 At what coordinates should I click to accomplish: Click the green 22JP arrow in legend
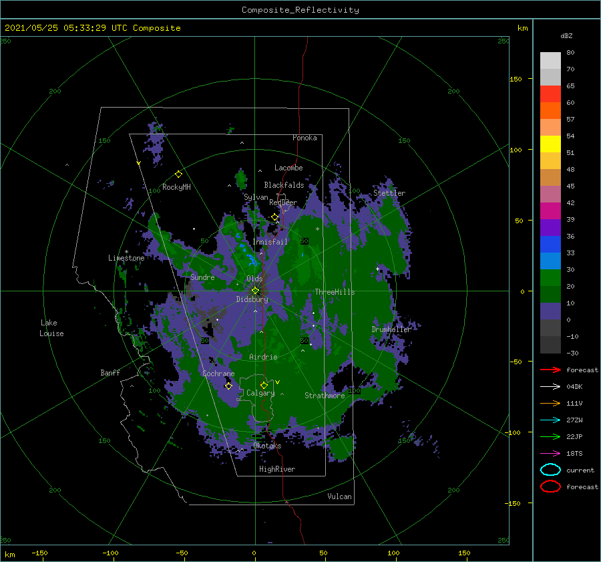550,436
